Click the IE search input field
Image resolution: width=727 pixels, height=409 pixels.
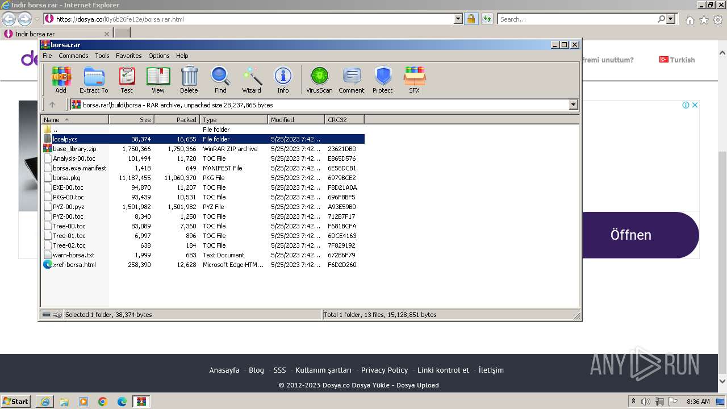tap(577, 19)
